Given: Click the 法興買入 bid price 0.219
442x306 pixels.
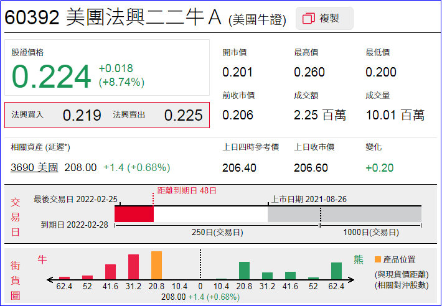Looking at the screenshot, I should pos(82,115).
